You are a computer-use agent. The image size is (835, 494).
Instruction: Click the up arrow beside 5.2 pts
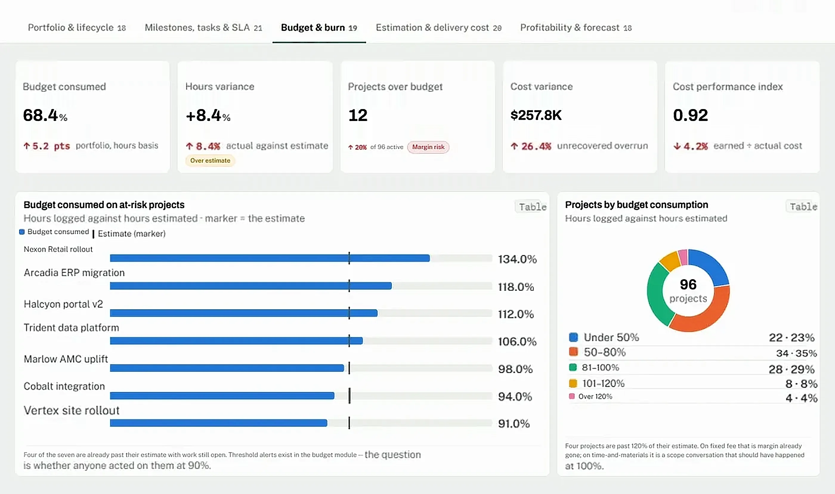pyautogui.click(x=27, y=146)
